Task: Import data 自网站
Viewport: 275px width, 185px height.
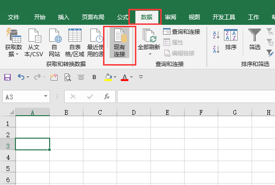Action: (x=54, y=42)
